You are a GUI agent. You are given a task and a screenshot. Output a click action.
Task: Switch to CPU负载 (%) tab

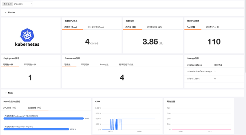(x=10, y=108)
